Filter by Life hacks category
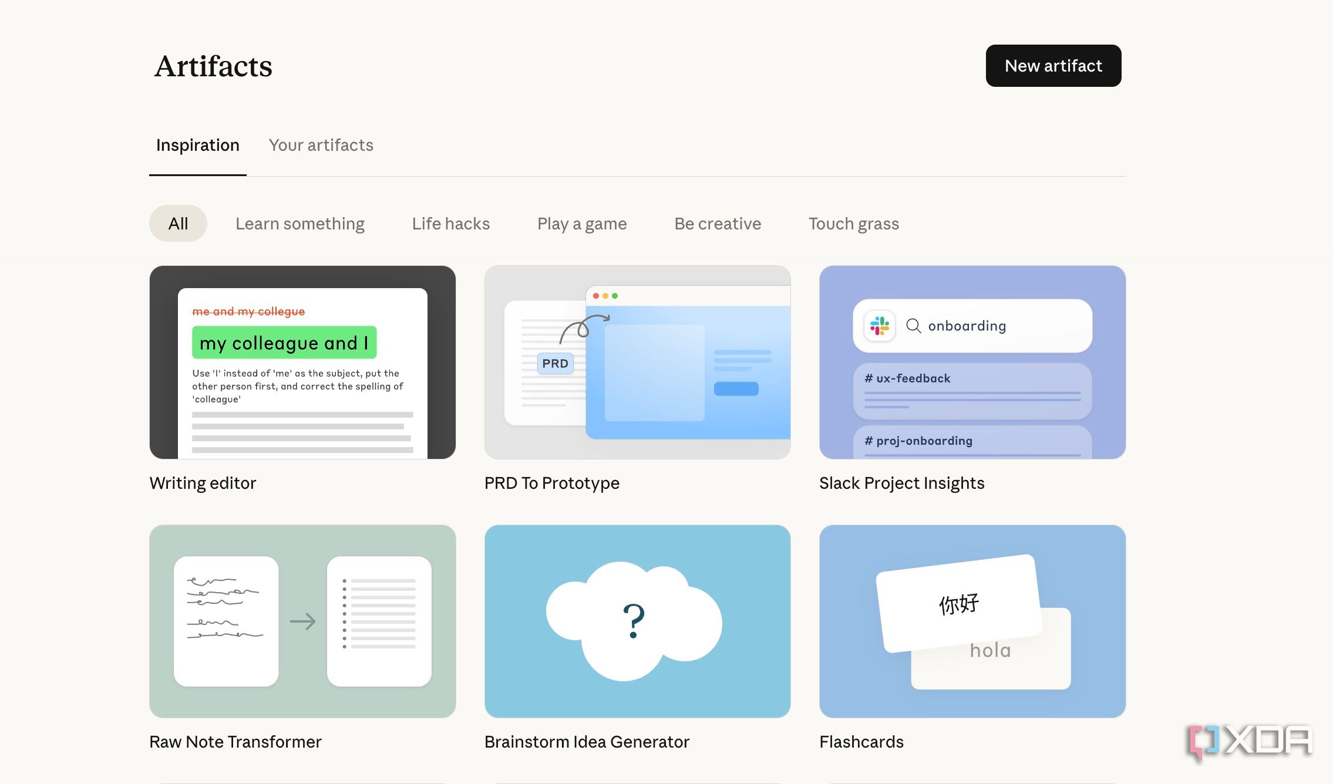This screenshot has height=784, width=1333. (x=451, y=224)
